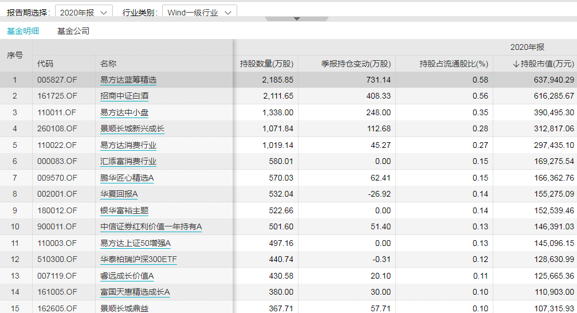This screenshot has width=577, height=313.
Task: Click the position change value 408.33
Action: tap(379, 96)
